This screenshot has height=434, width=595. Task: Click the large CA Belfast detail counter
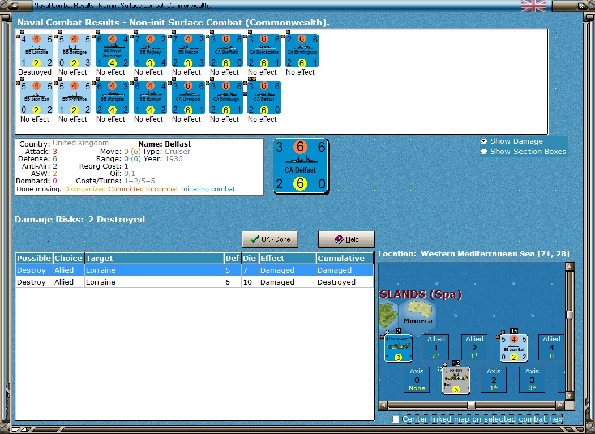[x=301, y=166]
